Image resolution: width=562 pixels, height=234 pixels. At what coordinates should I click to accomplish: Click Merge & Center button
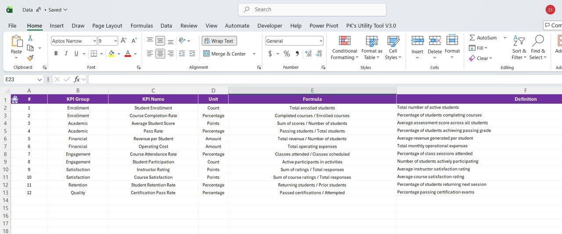pyautogui.click(x=225, y=54)
